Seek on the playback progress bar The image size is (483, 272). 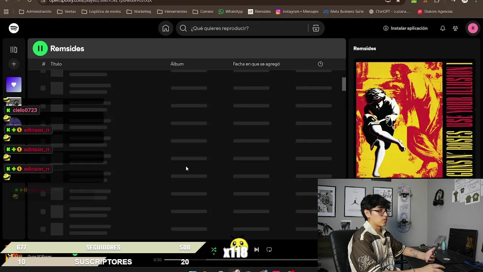(240, 260)
